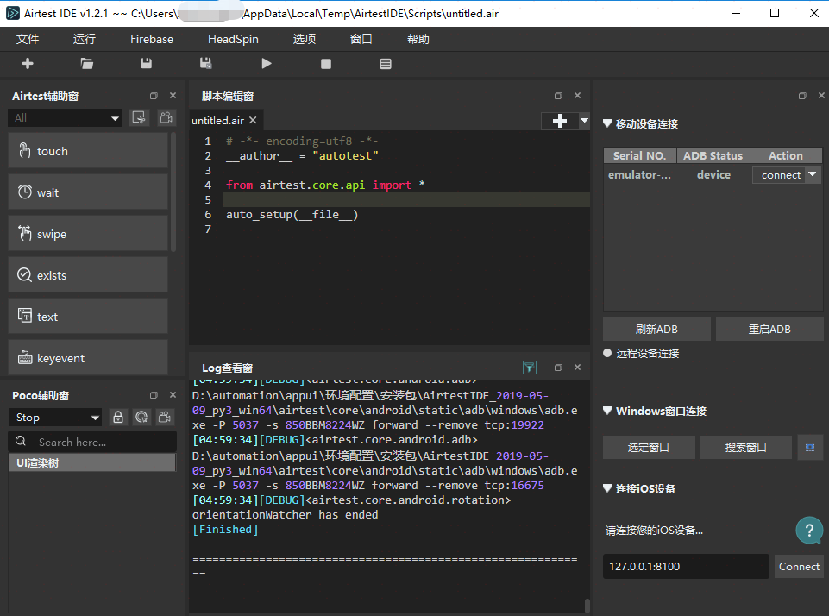Click the Log filter icon
The image size is (829, 616).
pos(530,368)
